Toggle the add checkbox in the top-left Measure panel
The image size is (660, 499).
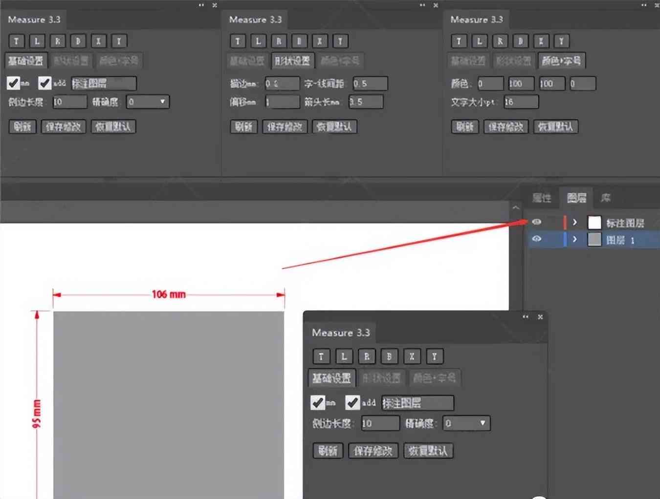click(44, 83)
